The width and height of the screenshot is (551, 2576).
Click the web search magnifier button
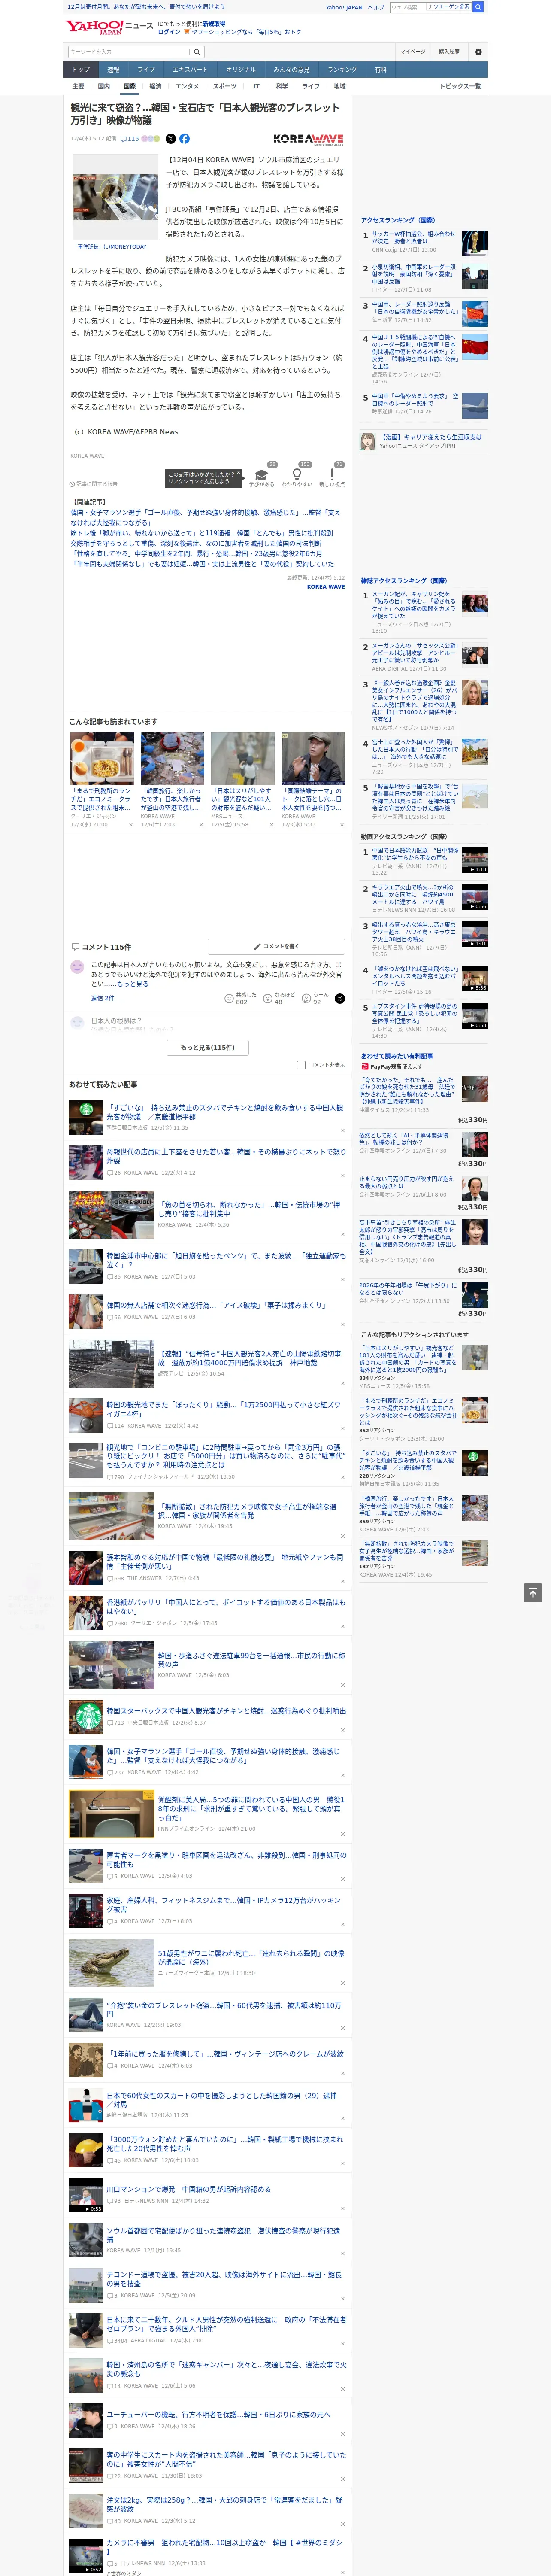pyautogui.click(x=478, y=7)
